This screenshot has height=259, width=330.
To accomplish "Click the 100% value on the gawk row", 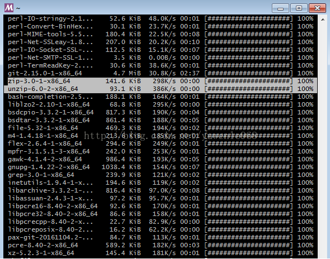I will 305,159.
